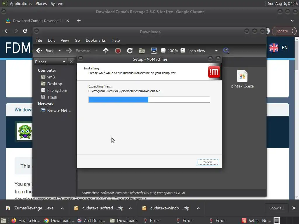The width and height of the screenshot is (299, 224).
Task: Open the View menu in Downloads window
Action: (x=65, y=40)
